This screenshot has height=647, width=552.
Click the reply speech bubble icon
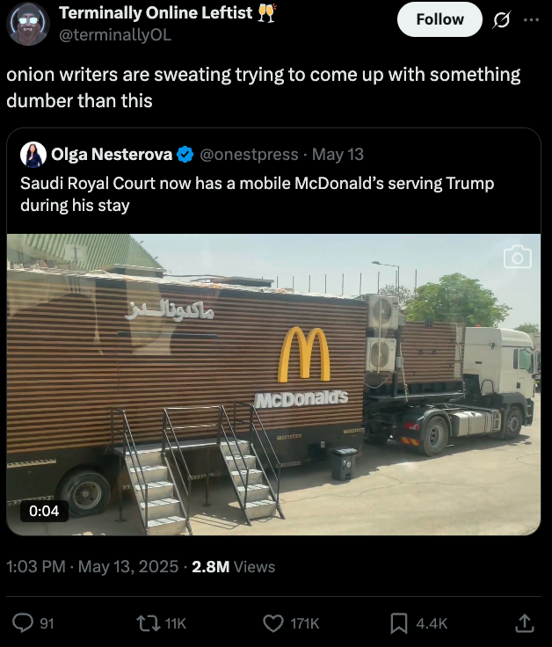click(x=22, y=622)
